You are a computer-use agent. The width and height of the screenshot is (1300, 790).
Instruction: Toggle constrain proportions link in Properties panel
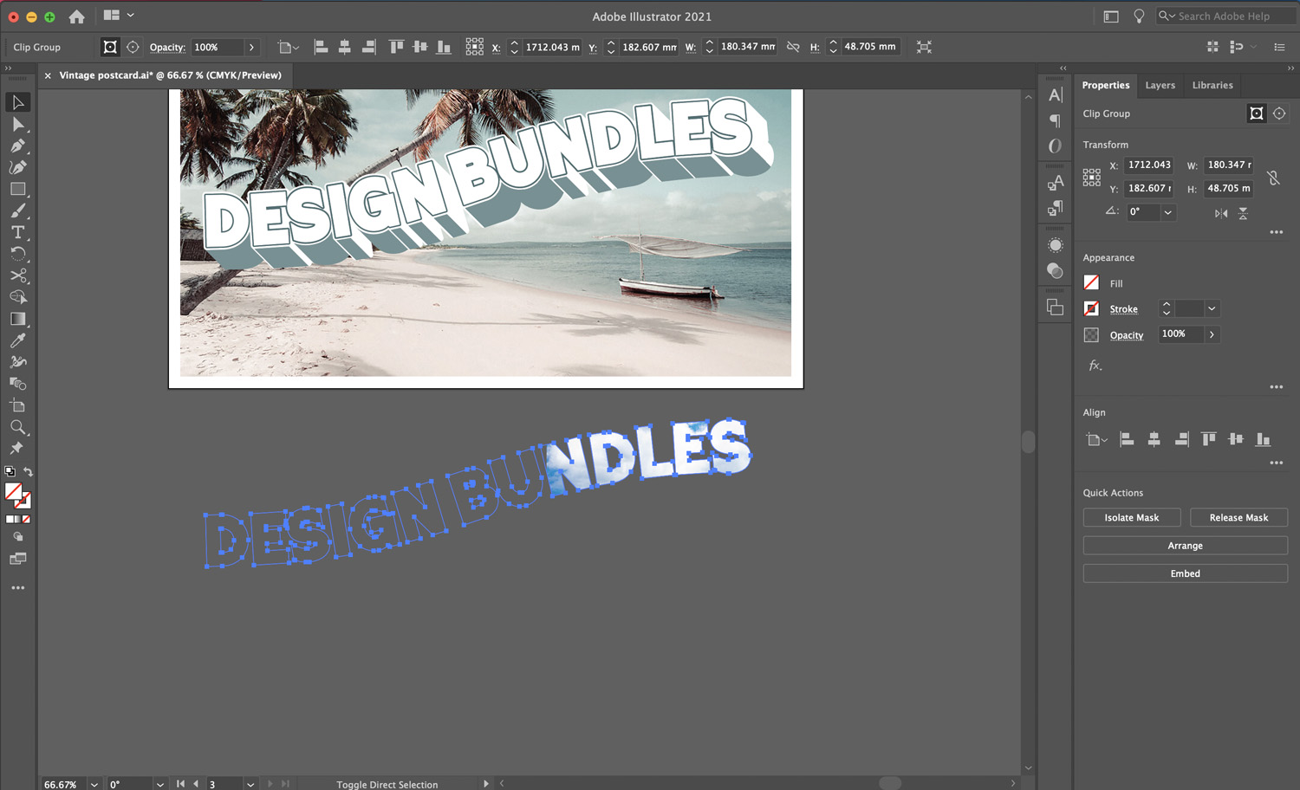pyautogui.click(x=1273, y=178)
